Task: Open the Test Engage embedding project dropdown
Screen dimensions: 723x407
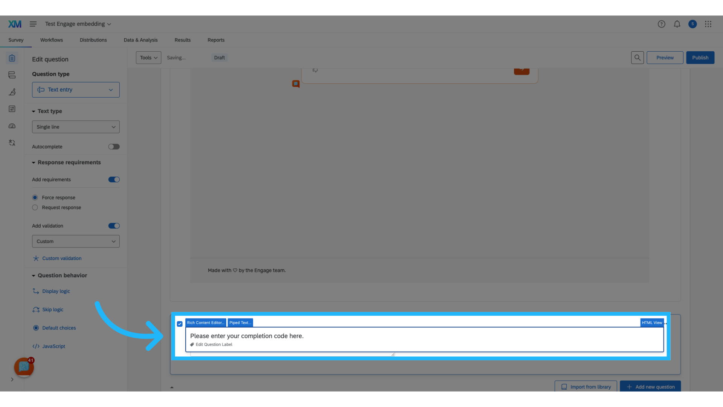Action: (78, 24)
